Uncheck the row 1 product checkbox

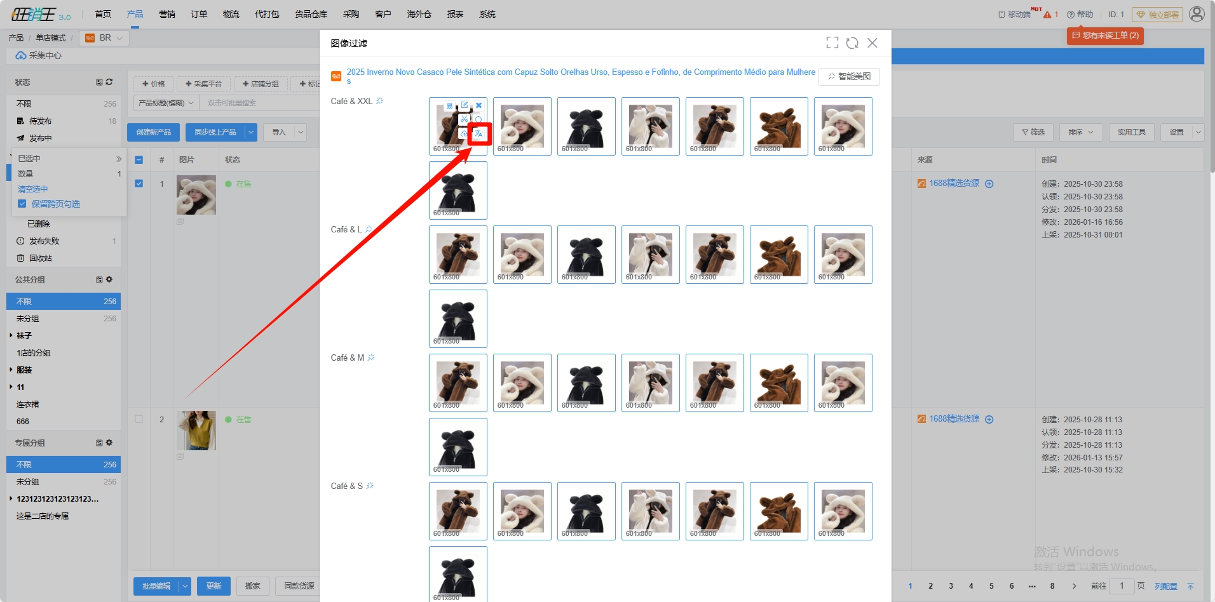(139, 184)
